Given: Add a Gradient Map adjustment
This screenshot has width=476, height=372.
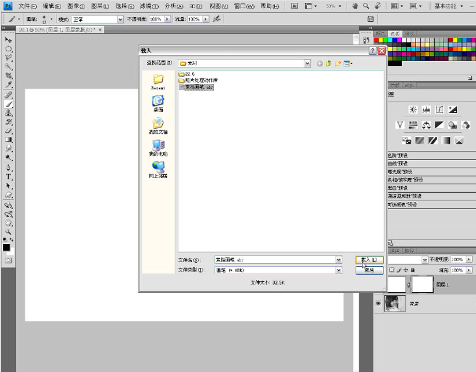Looking at the screenshot, I should click(446, 140).
